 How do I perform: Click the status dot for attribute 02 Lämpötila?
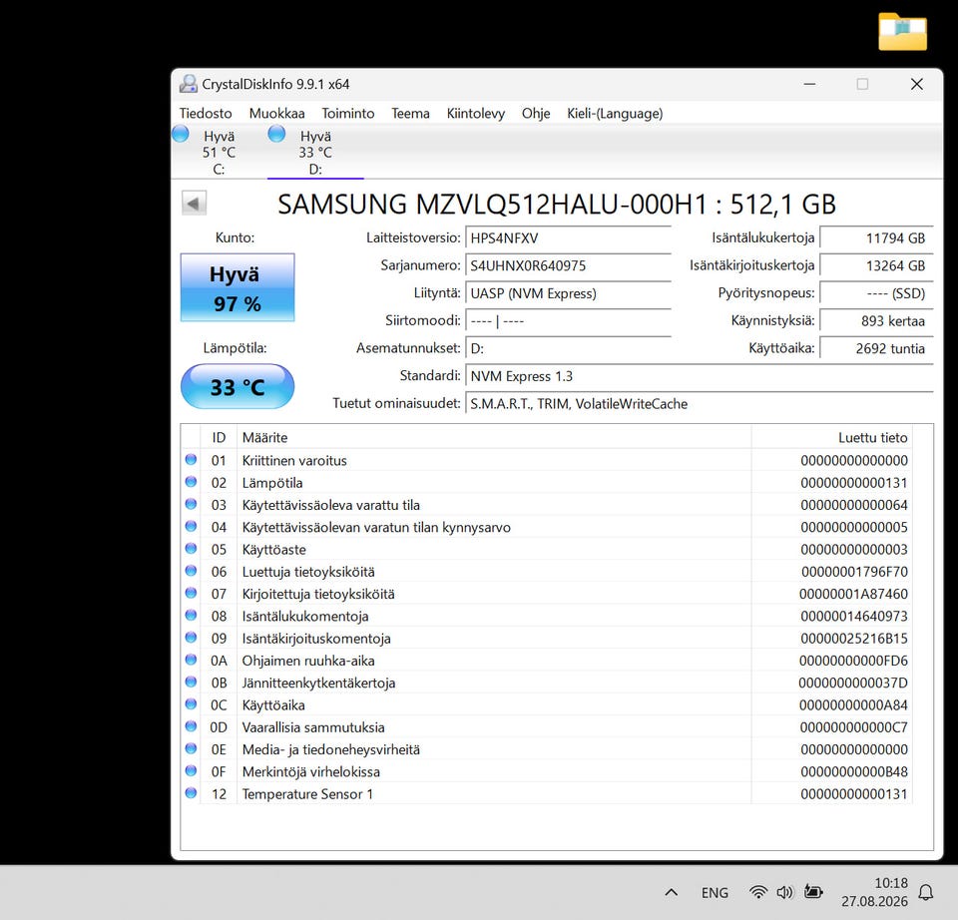[192, 482]
